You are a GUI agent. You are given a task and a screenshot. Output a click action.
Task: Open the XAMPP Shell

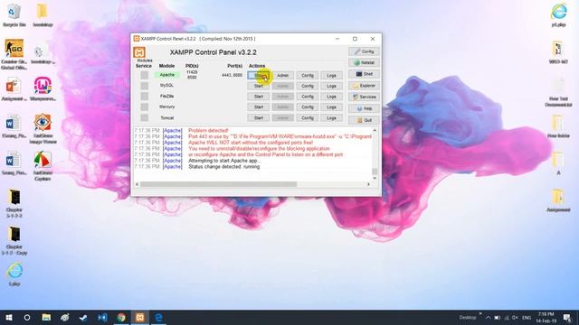pyautogui.click(x=364, y=74)
